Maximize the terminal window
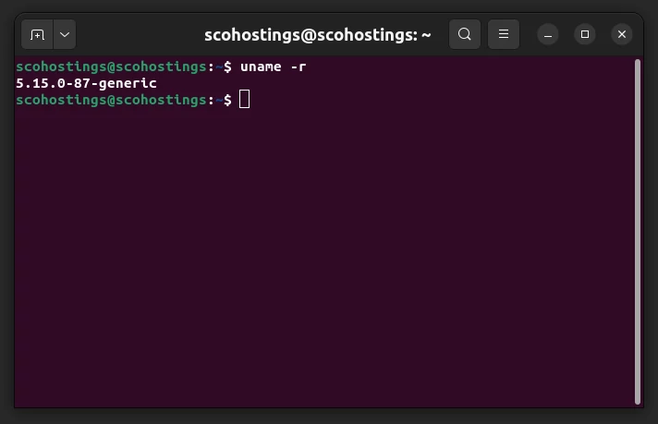Viewport: 658px width, 424px height. point(585,34)
